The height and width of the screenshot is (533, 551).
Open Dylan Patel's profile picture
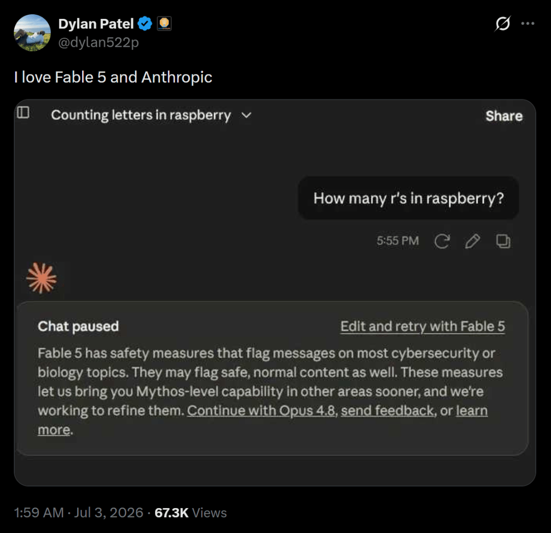32,33
